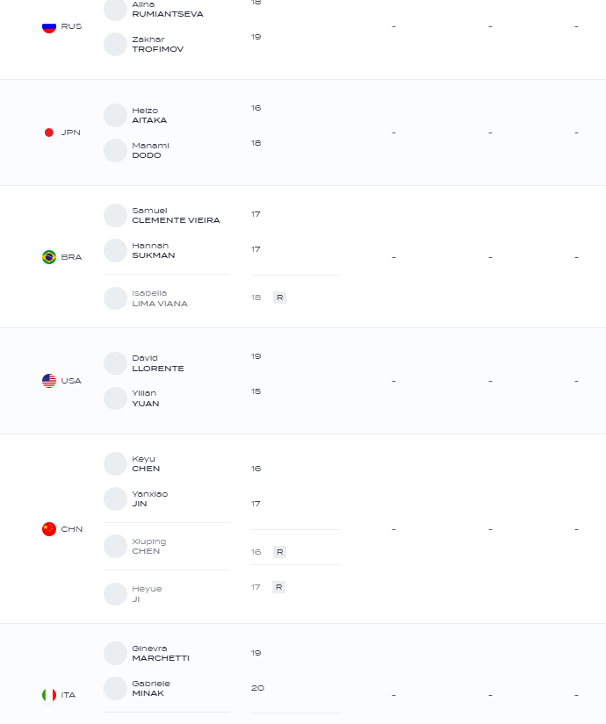Click the Italy flag icon
Viewport: 606px width, 724px height.
(x=49, y=695)
